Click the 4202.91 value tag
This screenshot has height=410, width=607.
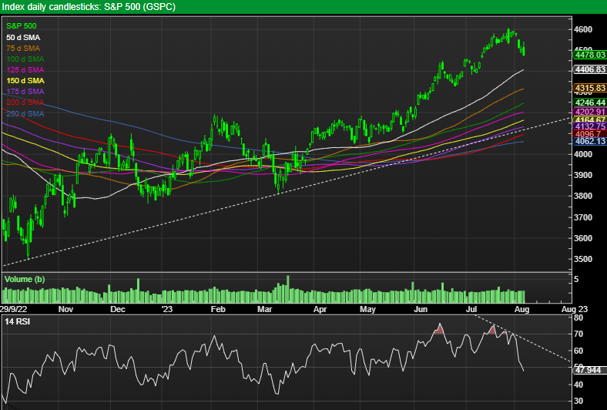[589, 113]
